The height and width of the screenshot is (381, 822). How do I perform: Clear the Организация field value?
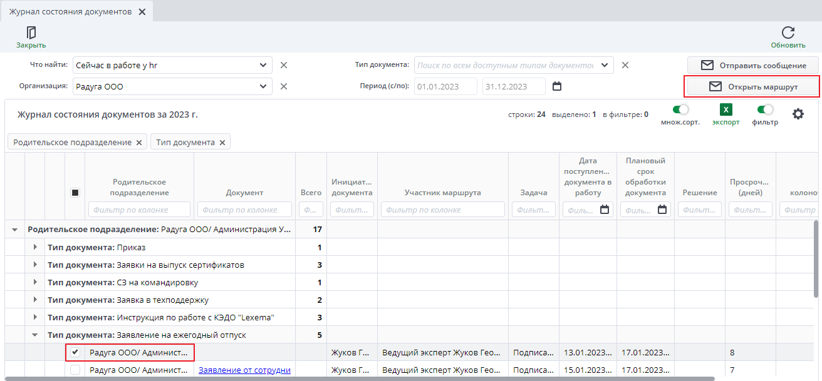click(283, 86)
